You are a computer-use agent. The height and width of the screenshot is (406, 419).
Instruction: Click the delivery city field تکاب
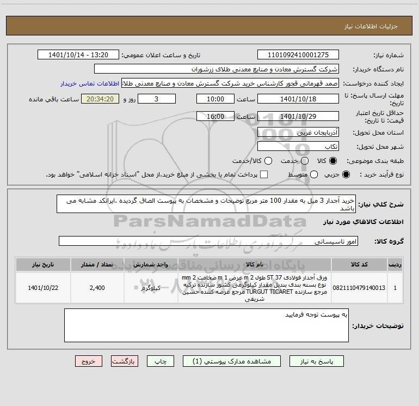tap(298, 146)
